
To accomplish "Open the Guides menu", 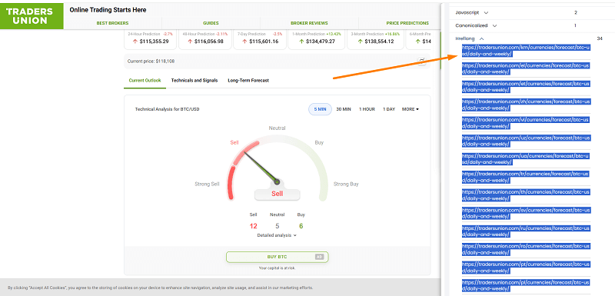I will tap(211, 23).
